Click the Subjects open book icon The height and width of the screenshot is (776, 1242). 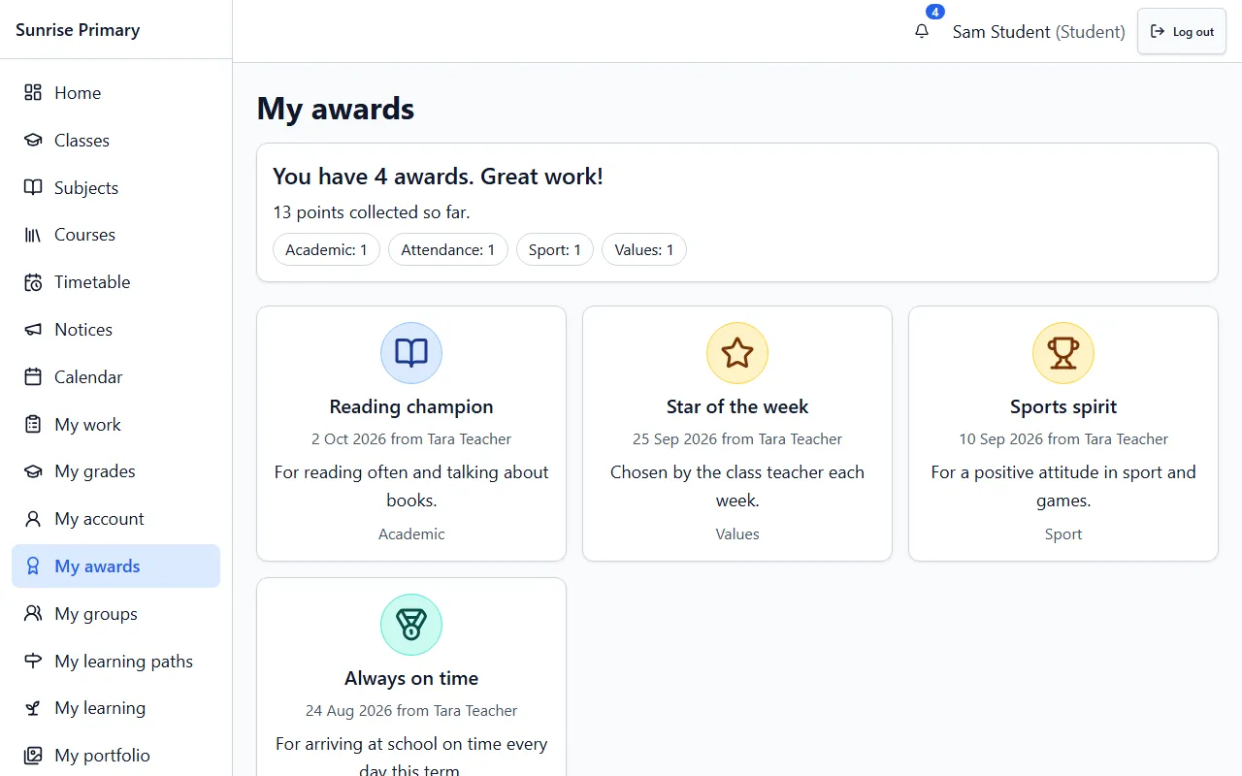tap(33, 188)
